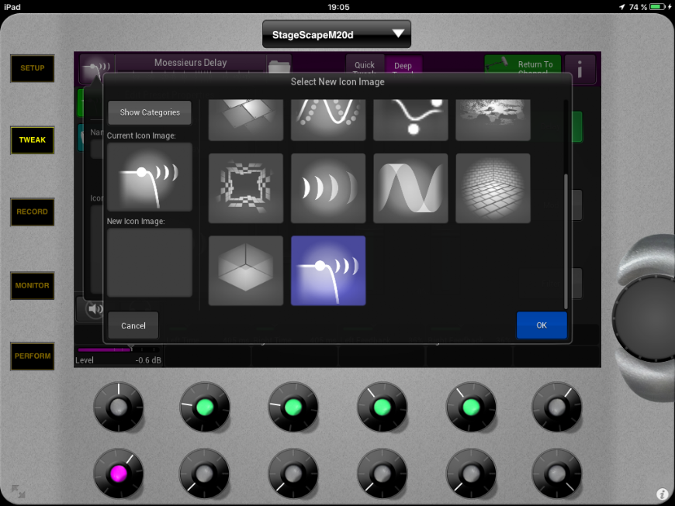Toggle the first green lit encoder knob
This screenshot has height=506, width=675.
pyautogui.click(x=206, y=407)
